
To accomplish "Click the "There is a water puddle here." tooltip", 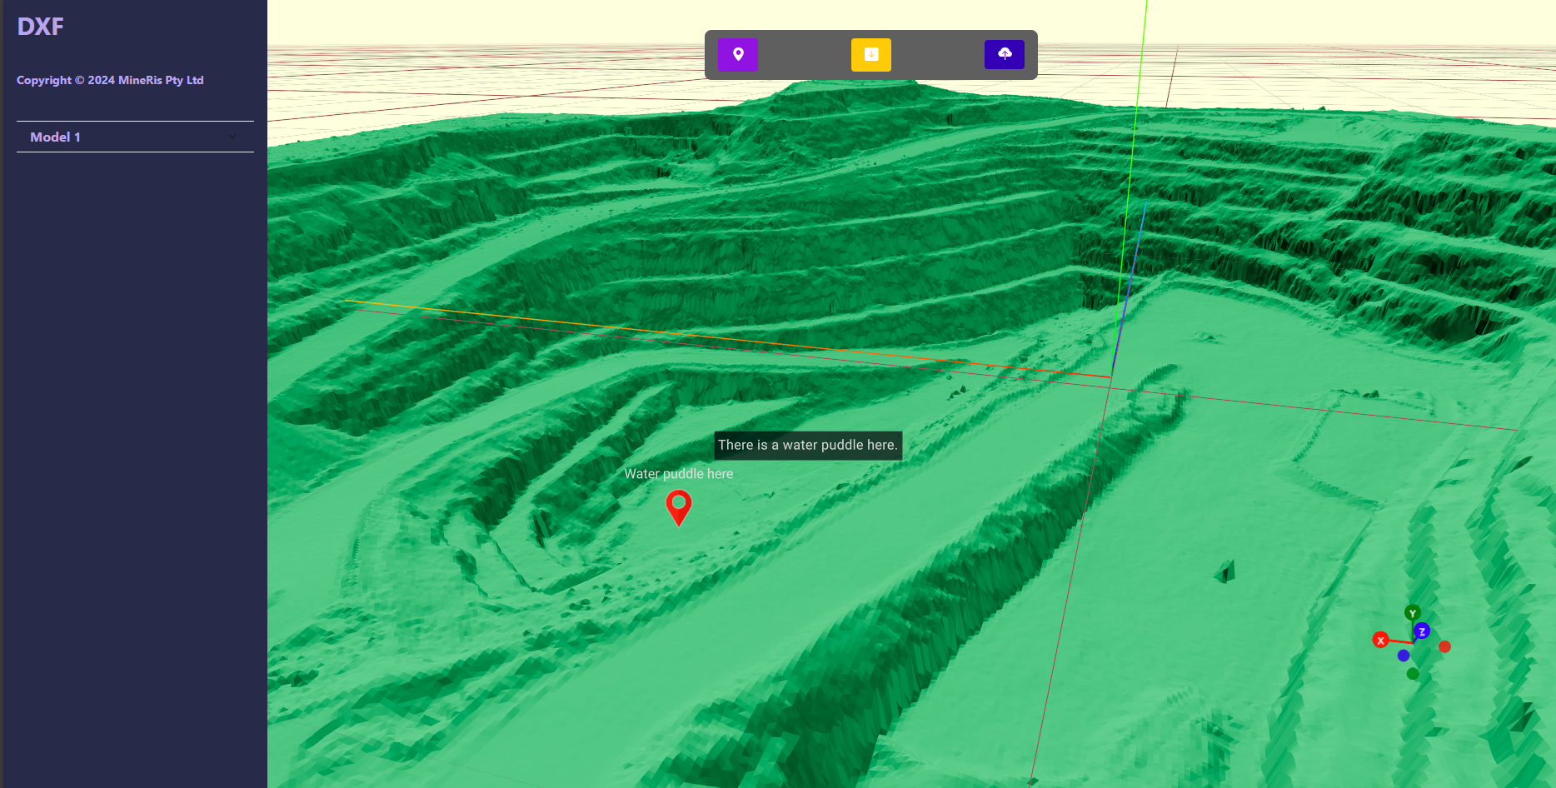I will tap(807, 445).
